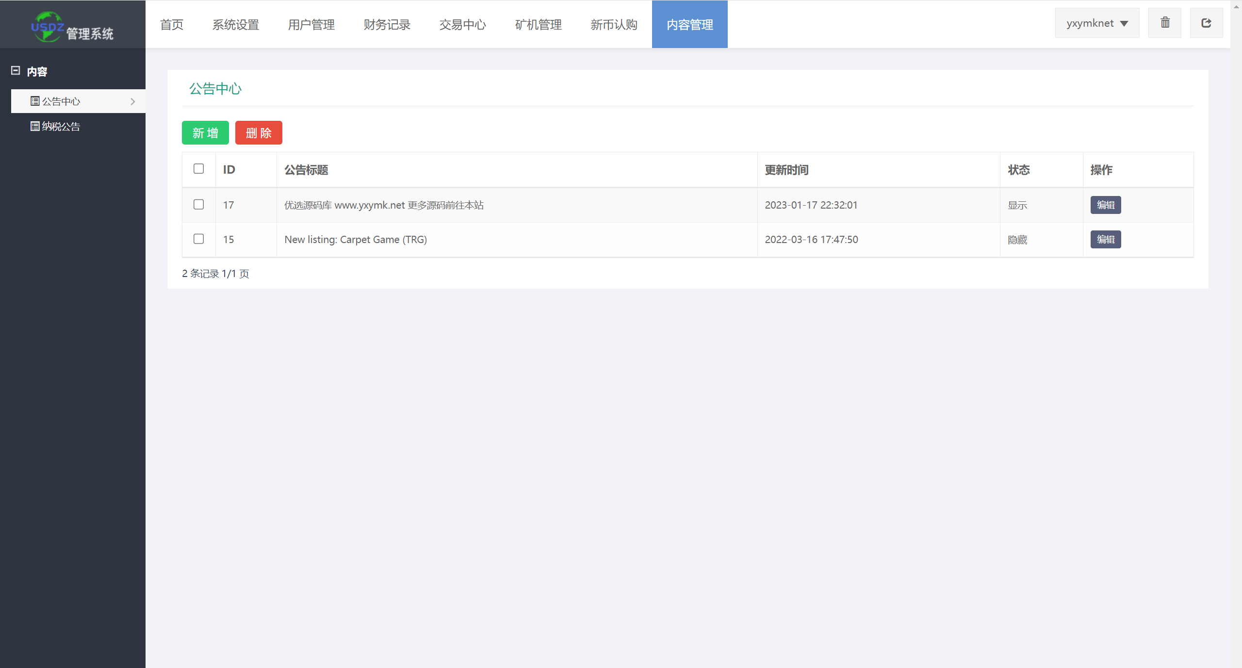Go to the 用户管理 tab

(x=311, y=24)
